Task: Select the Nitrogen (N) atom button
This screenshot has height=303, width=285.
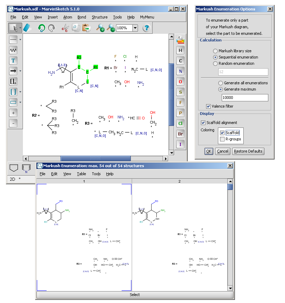Action: pos(180,71)
